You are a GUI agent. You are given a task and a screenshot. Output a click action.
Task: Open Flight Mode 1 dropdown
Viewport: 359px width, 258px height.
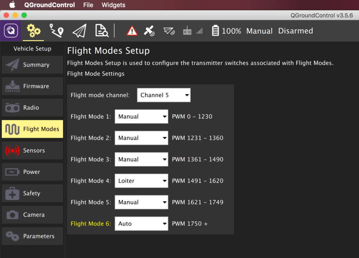141,117
